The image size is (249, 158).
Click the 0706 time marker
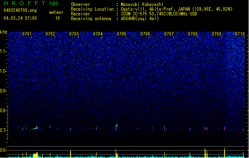(x=145, y=34)
